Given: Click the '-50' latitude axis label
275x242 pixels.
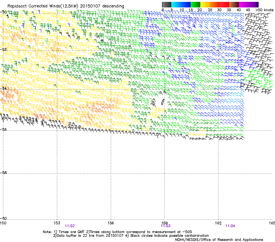Looking at the screenshot, I should point(3,12).
